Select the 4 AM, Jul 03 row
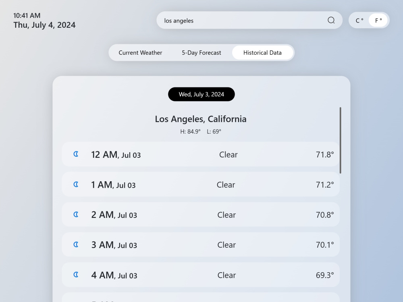The width and height of the screenshot is (403, 302). click(201, 275)
